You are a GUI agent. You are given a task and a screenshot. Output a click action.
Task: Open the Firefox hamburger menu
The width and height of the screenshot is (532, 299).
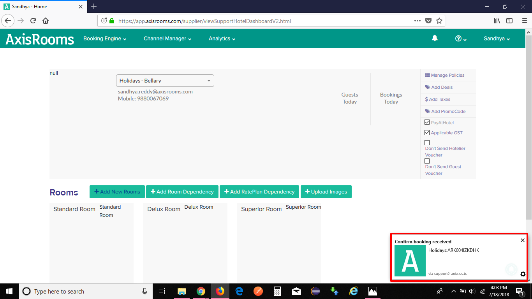coord(524,21)
